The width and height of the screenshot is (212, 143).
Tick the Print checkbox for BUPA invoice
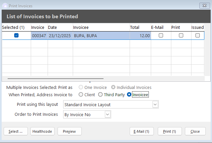click(181, 36)
